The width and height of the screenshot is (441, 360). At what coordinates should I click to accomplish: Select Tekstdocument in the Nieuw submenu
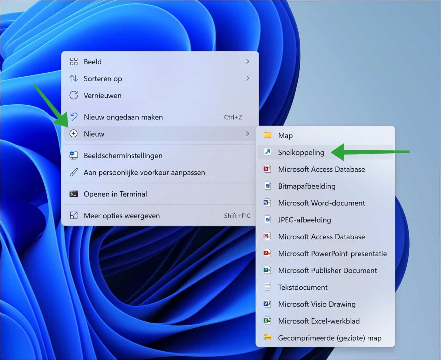[302, 287]
